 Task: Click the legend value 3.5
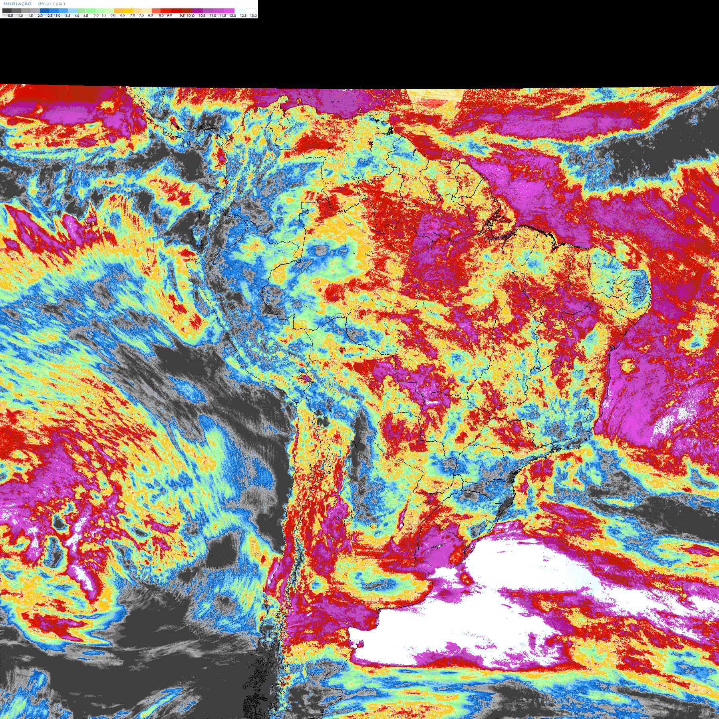tap(68, 16)
